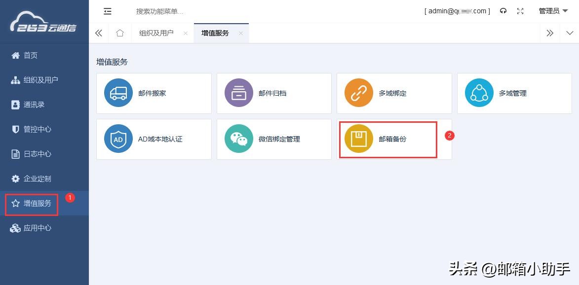Expand the hidden tabs list via chevron

(x=570, y=33)
